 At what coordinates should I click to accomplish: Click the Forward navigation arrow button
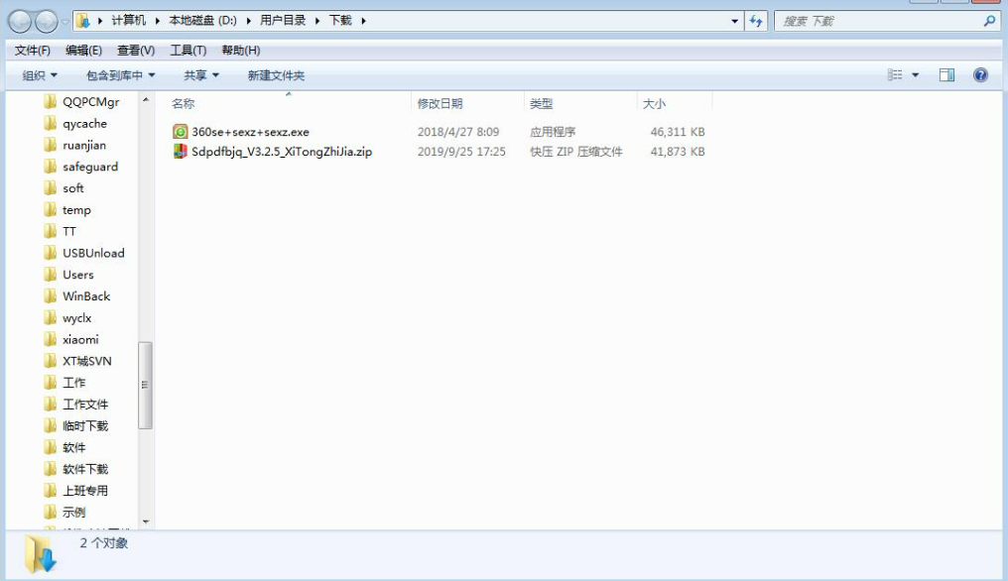(x=46, y=22)
